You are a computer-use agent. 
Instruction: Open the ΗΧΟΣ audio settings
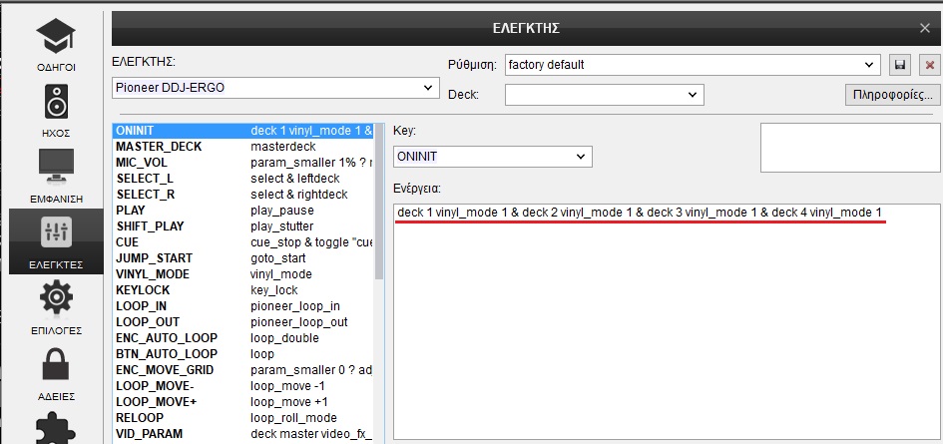56,111
